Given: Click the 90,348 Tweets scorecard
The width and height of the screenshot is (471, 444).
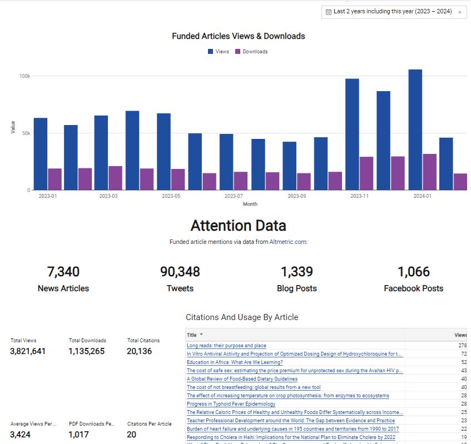Looking at the screenshot, I should click(x=180, y=278).
